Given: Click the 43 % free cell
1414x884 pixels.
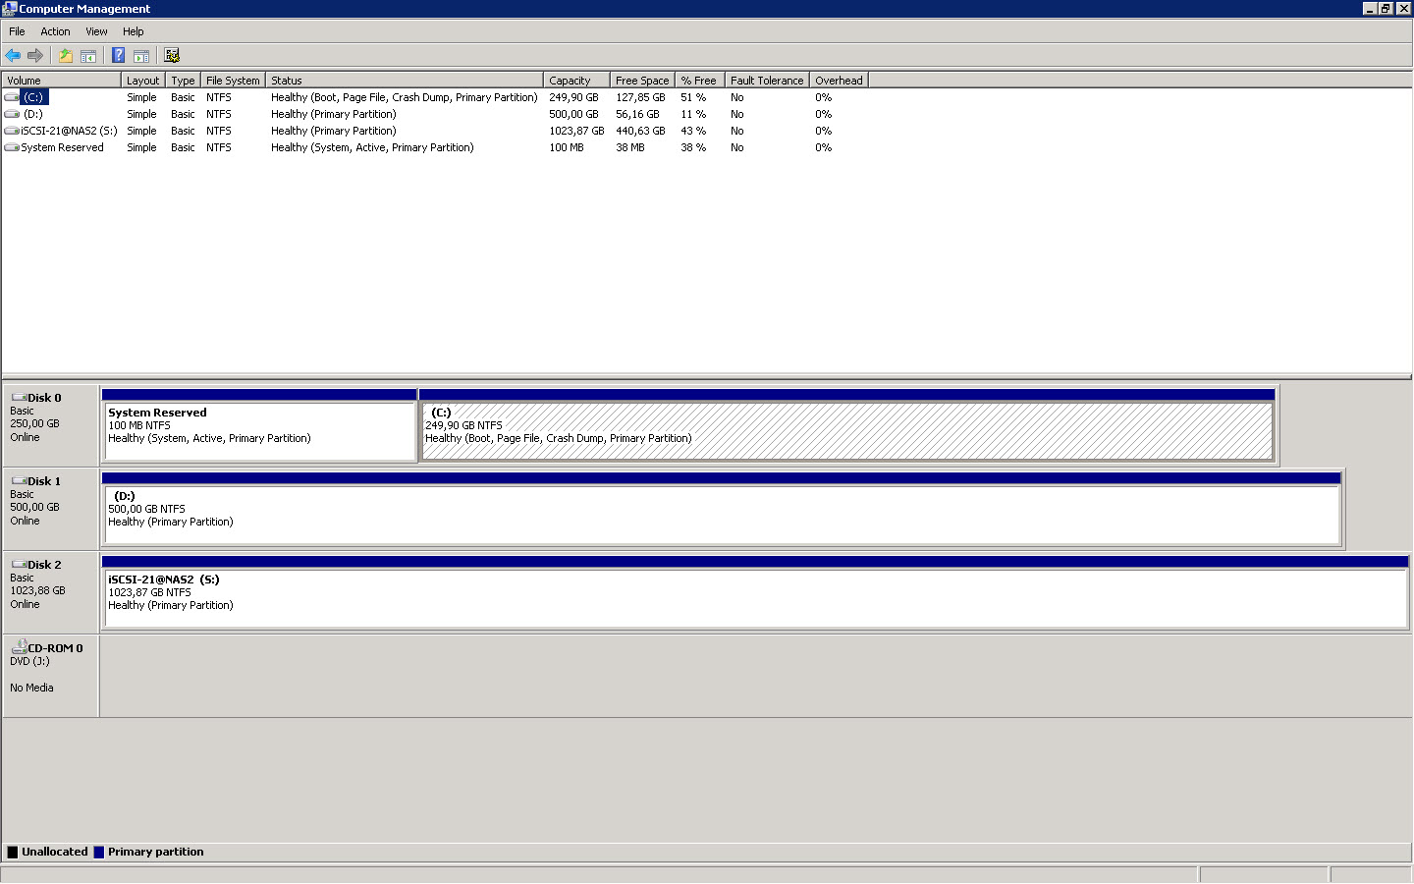Looking at the screenshot, I should pos(693,131).
